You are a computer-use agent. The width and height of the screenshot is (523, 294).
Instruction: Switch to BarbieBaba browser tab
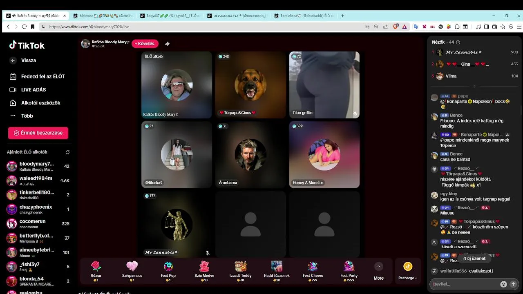tap(304, 16)
